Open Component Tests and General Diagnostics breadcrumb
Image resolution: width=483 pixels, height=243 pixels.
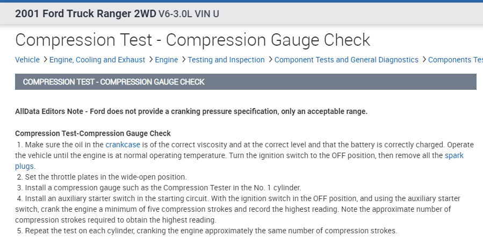346,60
